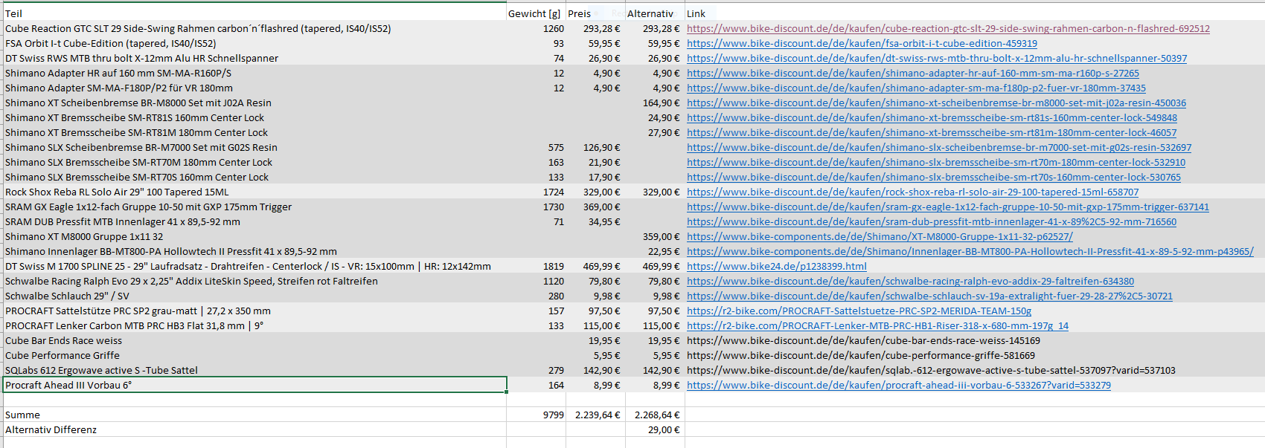
Task: Select the SLX brake set price 126,90 €
Action: [595, 147]
